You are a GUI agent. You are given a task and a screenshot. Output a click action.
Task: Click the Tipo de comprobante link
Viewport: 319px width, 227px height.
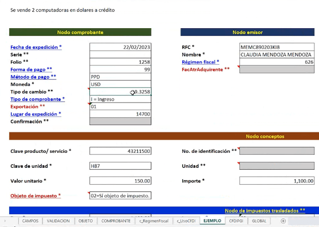37,99
